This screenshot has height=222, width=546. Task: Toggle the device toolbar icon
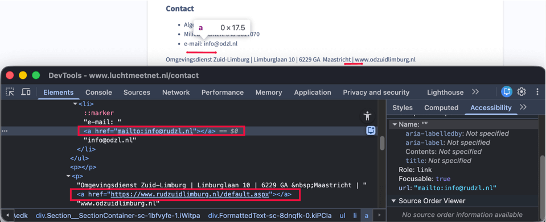click(26, 92)
